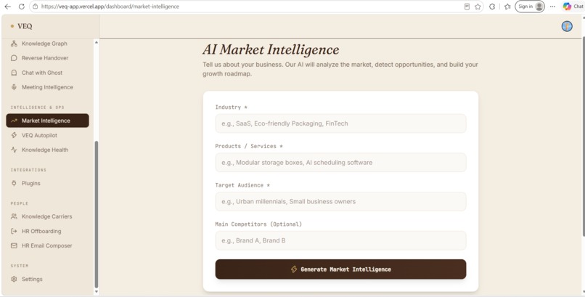The height and width of the screenshot is (297, 585).
Task: Open the Plugins page
Action: click(30, 184)
